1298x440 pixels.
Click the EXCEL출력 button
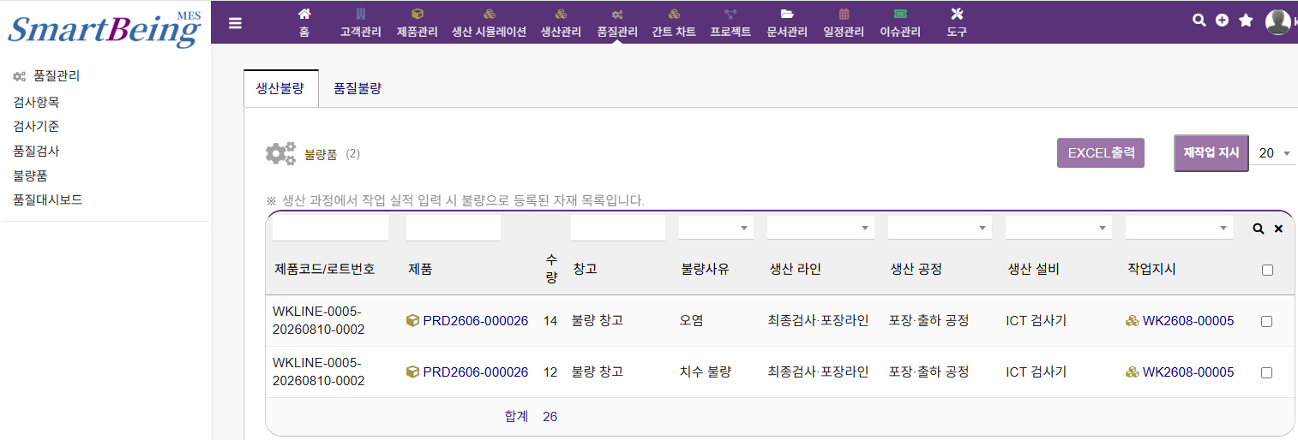1101,153
